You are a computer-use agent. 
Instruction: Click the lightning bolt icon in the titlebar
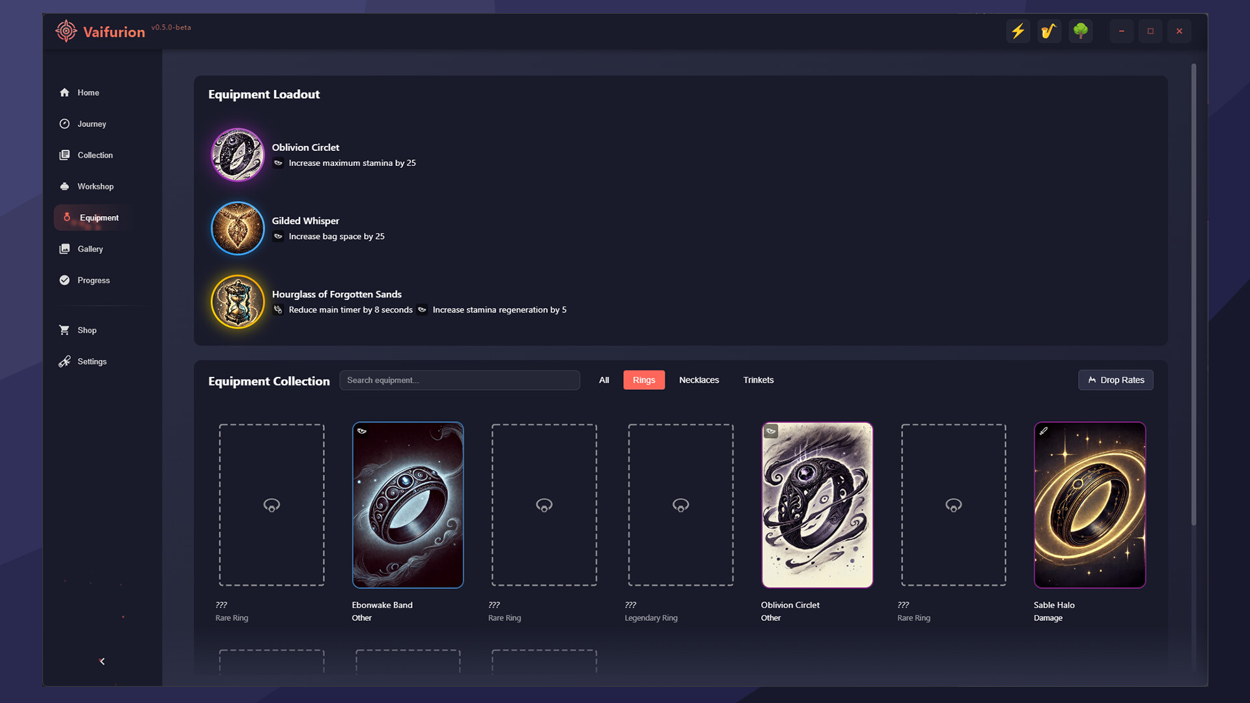1018,31
